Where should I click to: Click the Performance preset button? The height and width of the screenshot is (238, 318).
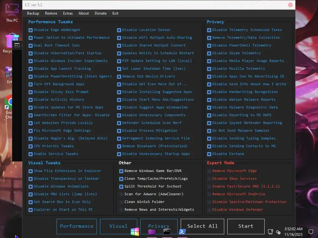coord(77,226)
